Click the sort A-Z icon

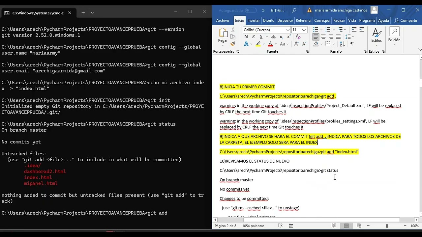(x=342, y=44)
